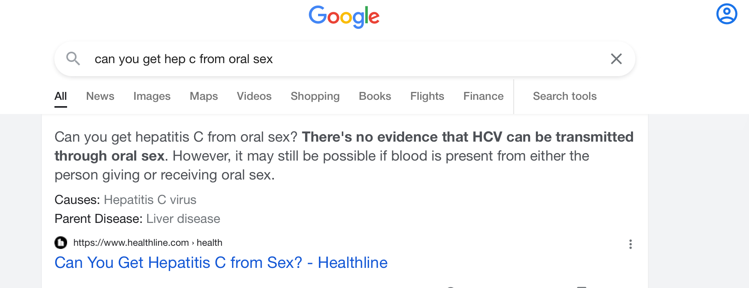
Task: Switch to the News tab
Action: tap(100, 96)
